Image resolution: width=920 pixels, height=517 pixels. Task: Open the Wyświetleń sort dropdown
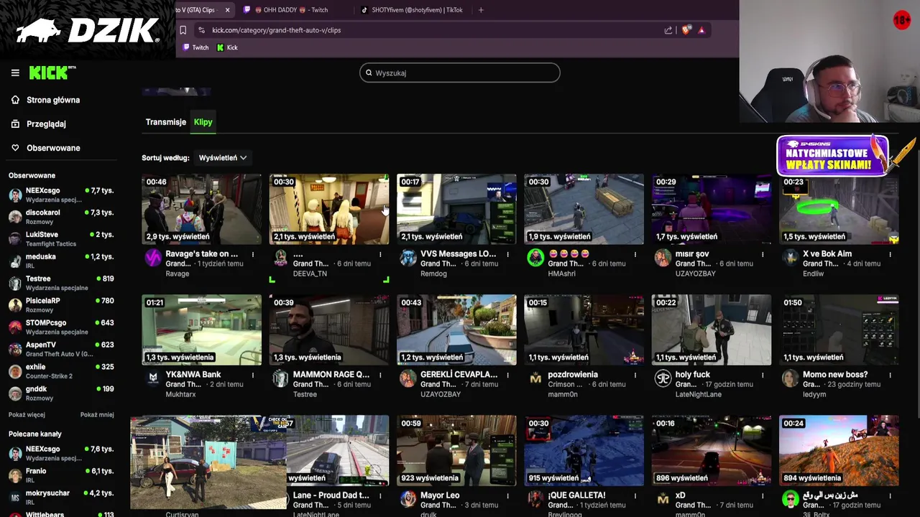[x=223, y=158]
